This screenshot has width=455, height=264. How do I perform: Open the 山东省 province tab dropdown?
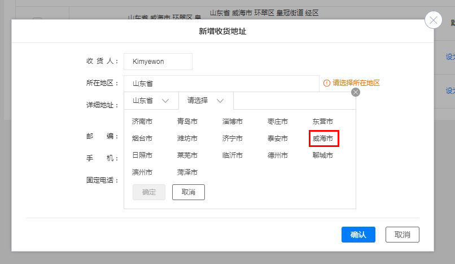pyautogui.click(x=151, y=101)
